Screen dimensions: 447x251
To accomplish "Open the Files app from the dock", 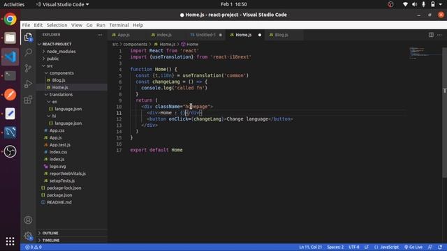I will [10, 38].
